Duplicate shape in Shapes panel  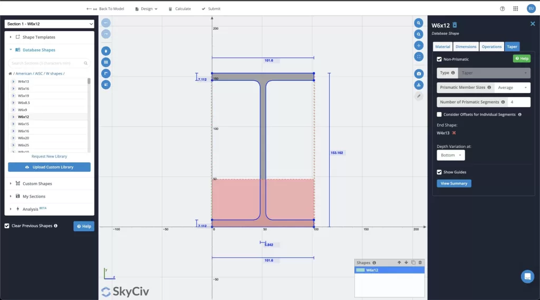tap(413, 262)
